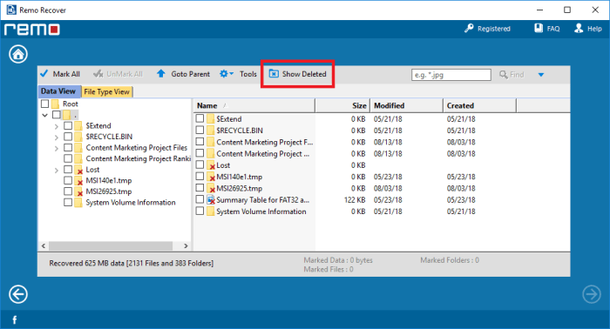Sort by the Size column header
Image resolution: width=610 pixels, height=329 pixels.
(x=342, y=105)
